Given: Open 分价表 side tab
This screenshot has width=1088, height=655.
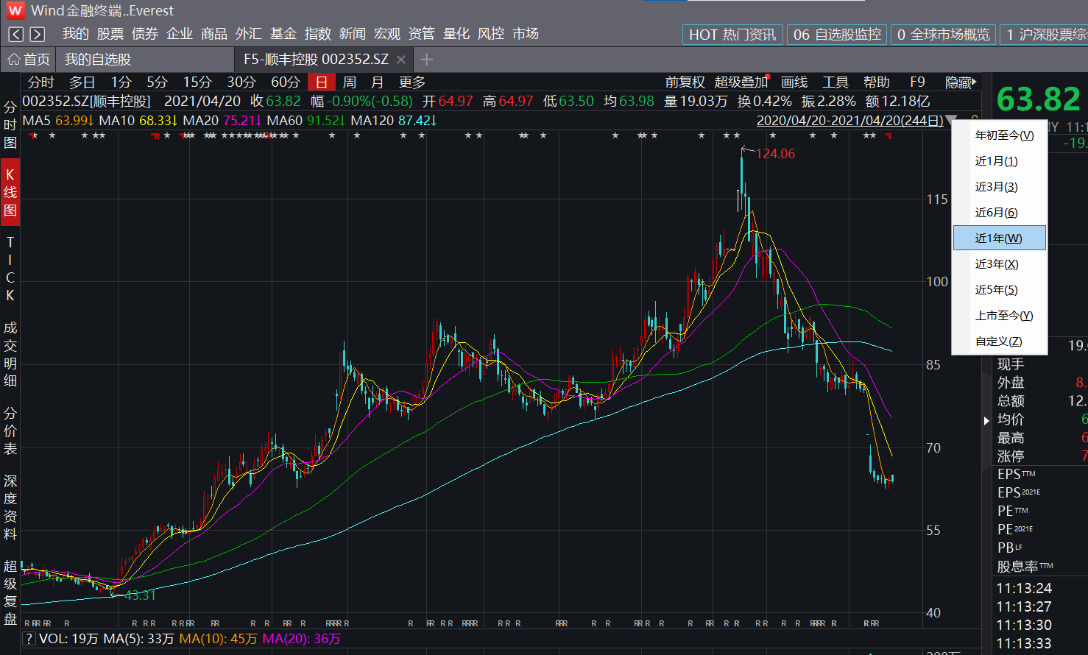Looking at the screenshot, I should [10, 431].
